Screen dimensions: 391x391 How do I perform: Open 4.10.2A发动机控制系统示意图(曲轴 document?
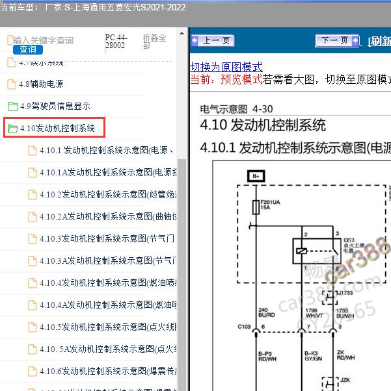click(108, 216)
